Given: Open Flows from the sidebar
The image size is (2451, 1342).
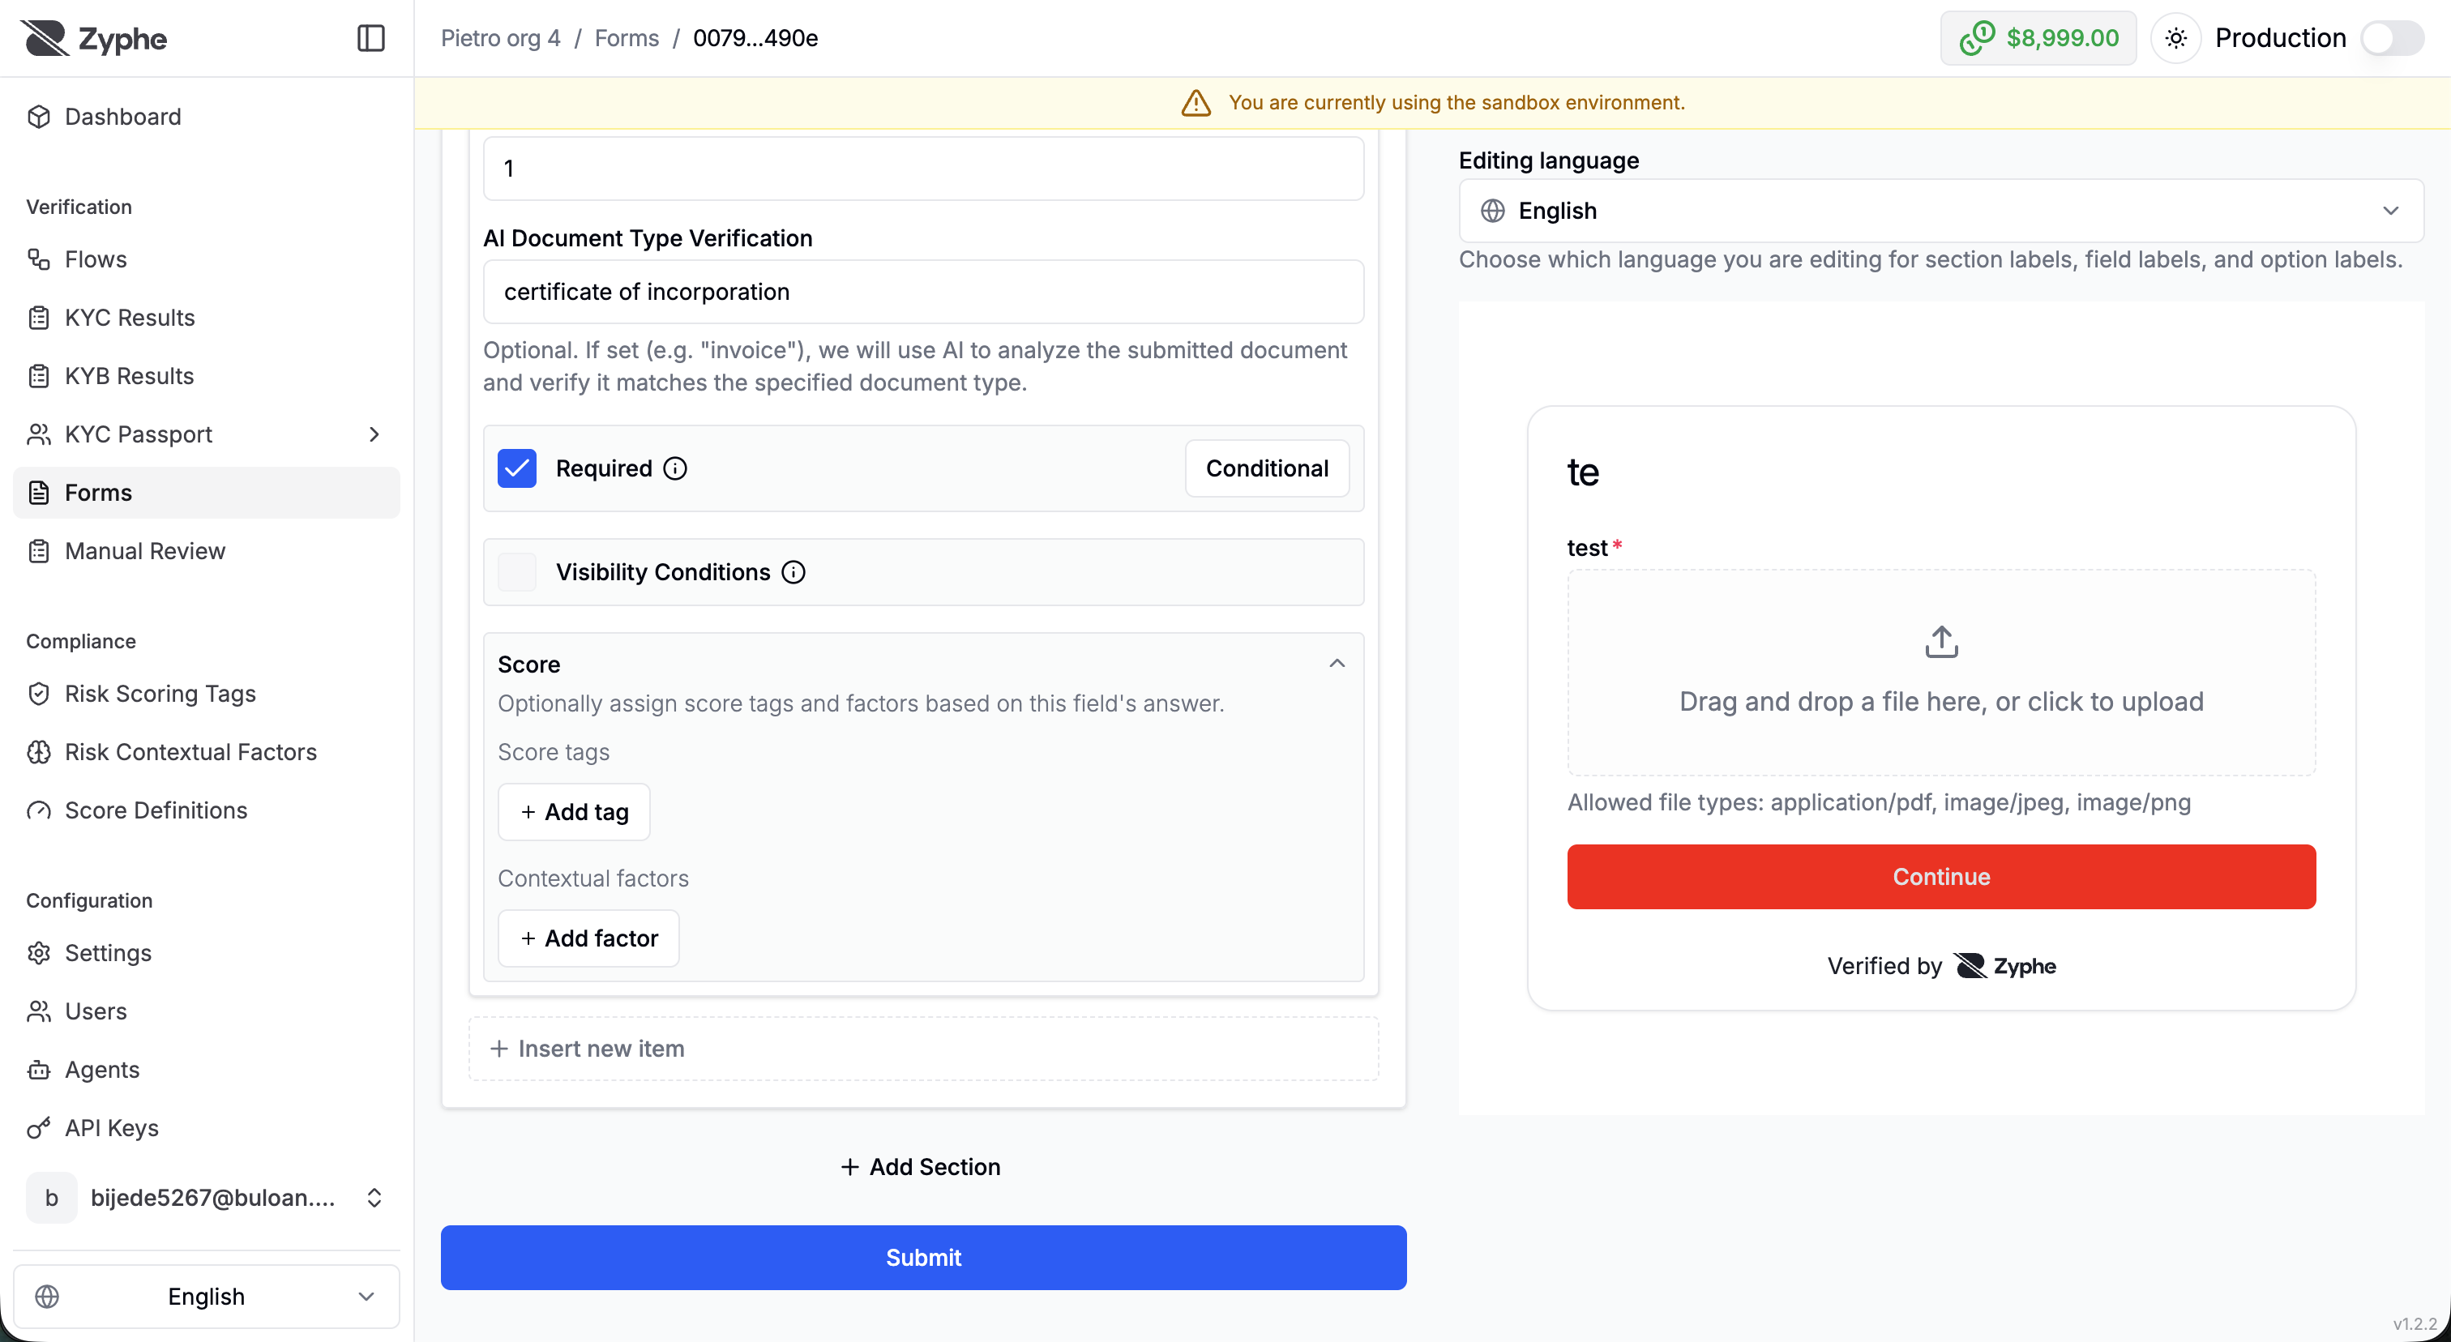Looking at the screenshot, I should point(207,259).
